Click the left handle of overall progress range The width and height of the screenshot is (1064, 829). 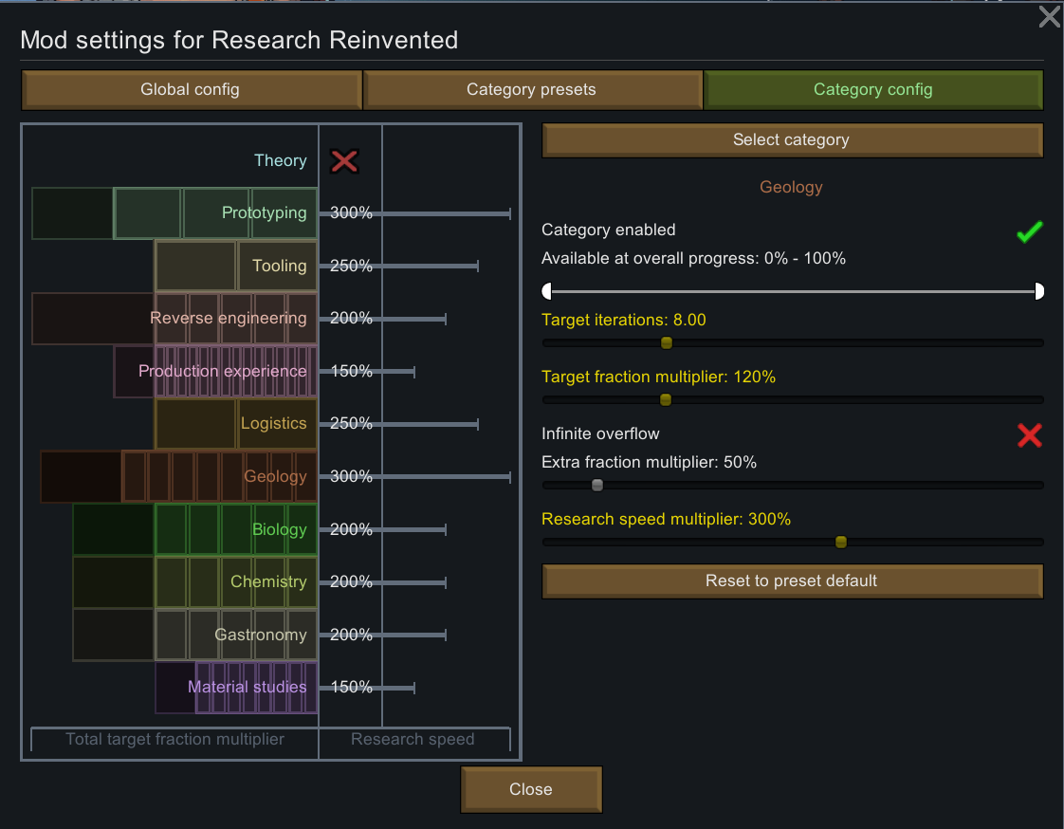547,291
